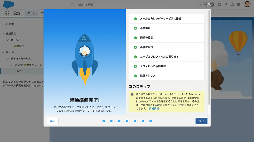This screenshot has height=142, width=254.
Task: Collapse the Einstein tree node
Action: pos(3,52)
